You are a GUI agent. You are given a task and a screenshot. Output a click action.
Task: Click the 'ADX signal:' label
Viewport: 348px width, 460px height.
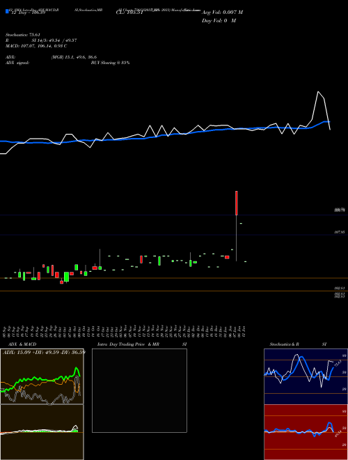[x=17, y=63]
